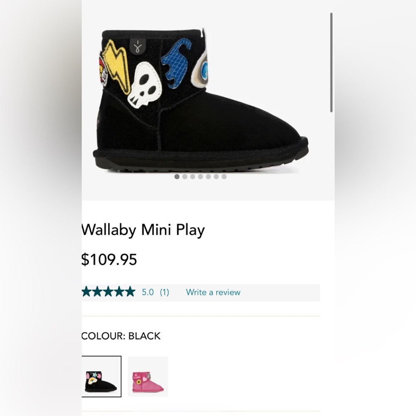Choose the black boot colour swatch

coord(101,376)
